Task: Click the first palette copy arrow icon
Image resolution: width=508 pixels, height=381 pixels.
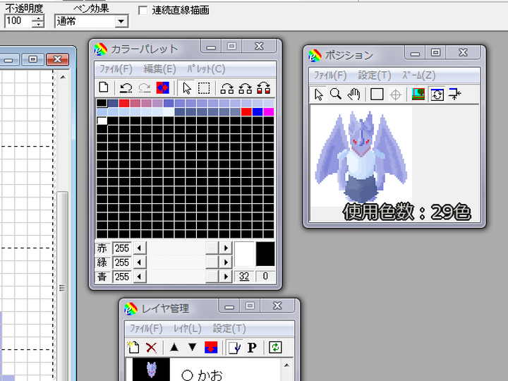Action: [226, 88]
